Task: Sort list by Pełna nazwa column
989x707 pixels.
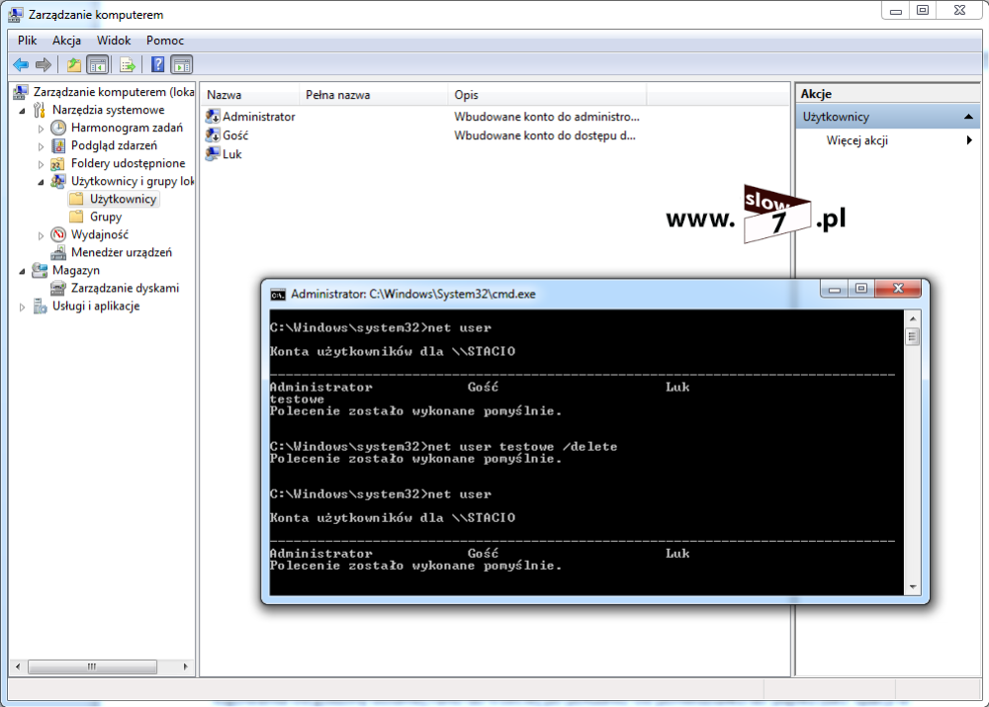Action: pos(374,95)
